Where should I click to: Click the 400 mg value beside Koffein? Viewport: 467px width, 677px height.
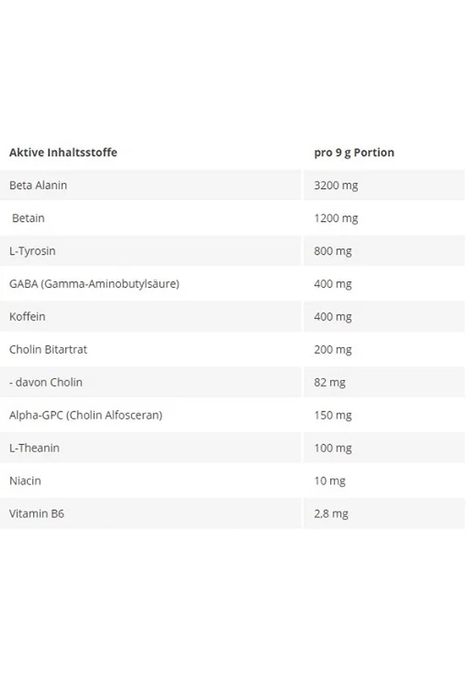click(333, 316)
